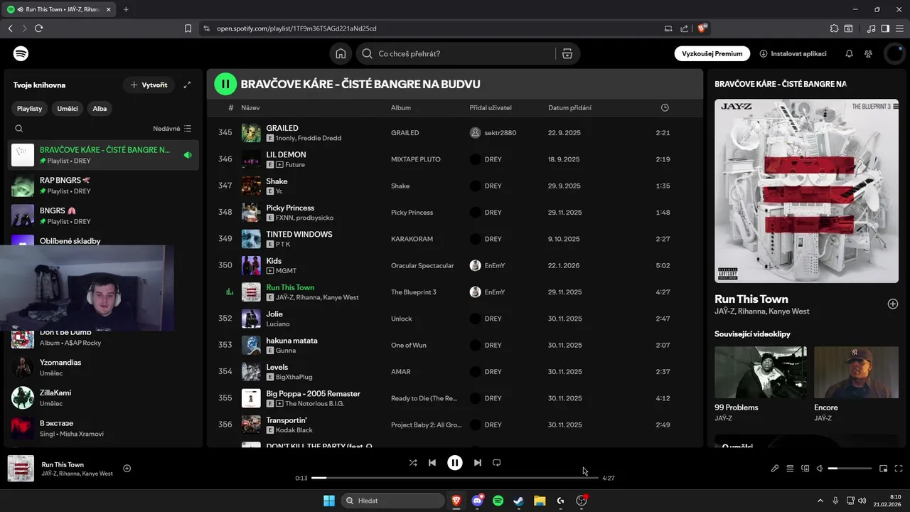
Task: Open the Oracular Spectacular album link
Action: [x=422, y=265]
